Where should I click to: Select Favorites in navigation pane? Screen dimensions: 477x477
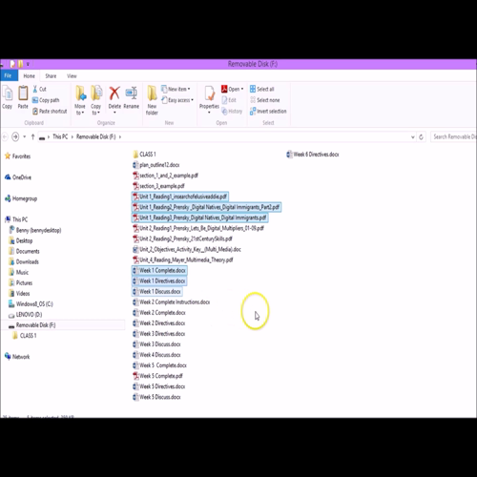pos(18,156)
